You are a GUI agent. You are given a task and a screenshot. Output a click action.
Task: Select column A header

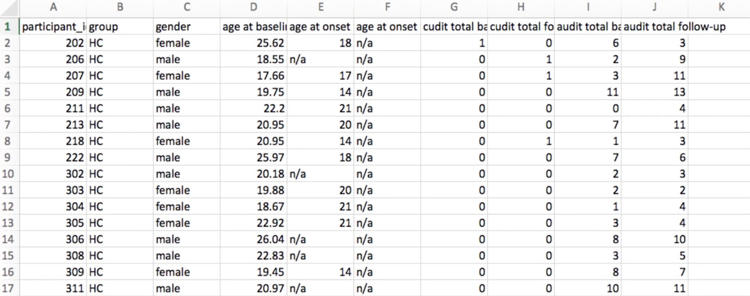click(53, 7)
